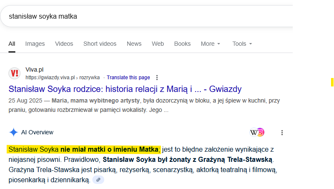334x189 pixels.
Task: Click the search box with 'stanisław soyka matka'
Action: (147, 17)
